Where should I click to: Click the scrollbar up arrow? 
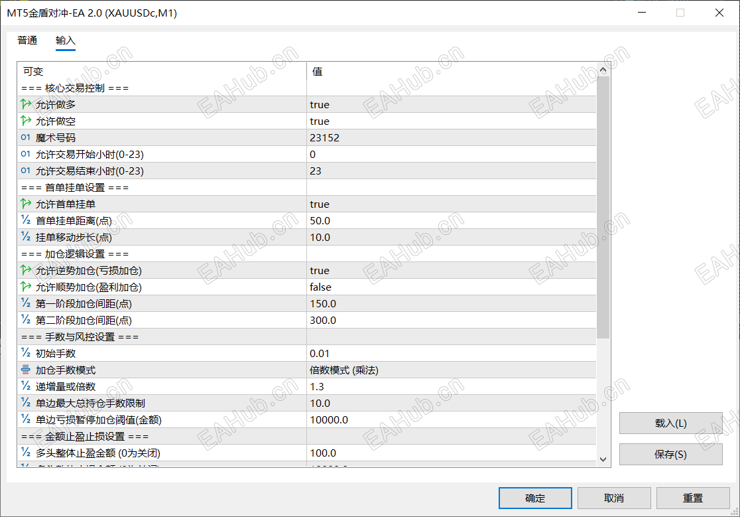point(603,70)
